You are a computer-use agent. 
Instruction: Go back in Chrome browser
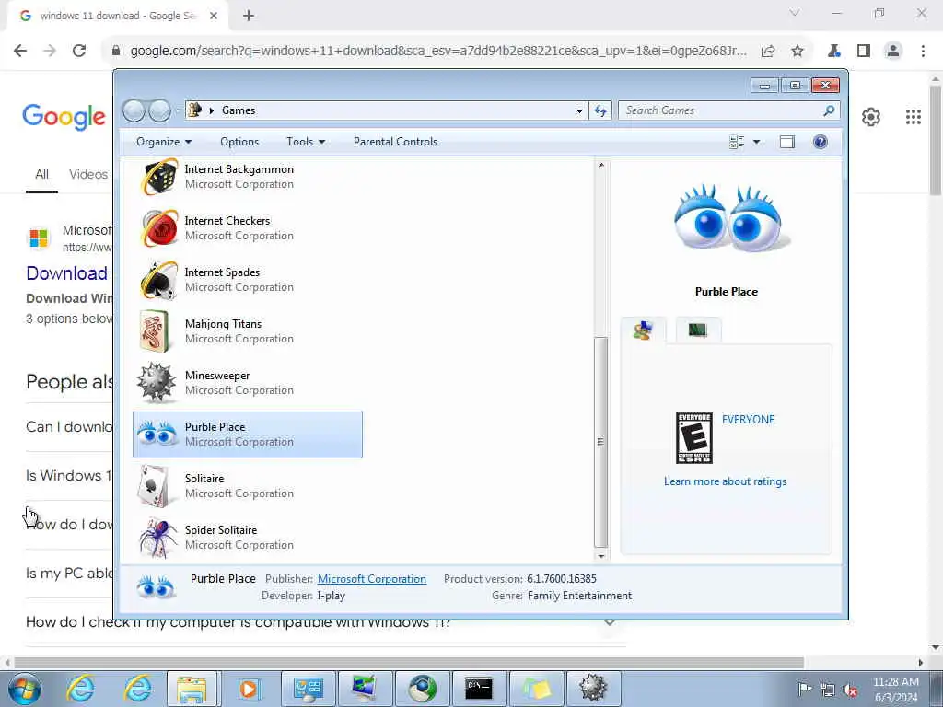20,51
